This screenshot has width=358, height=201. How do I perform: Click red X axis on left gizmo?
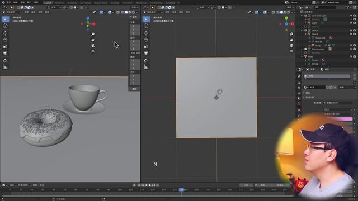click(x=94, y=24)
